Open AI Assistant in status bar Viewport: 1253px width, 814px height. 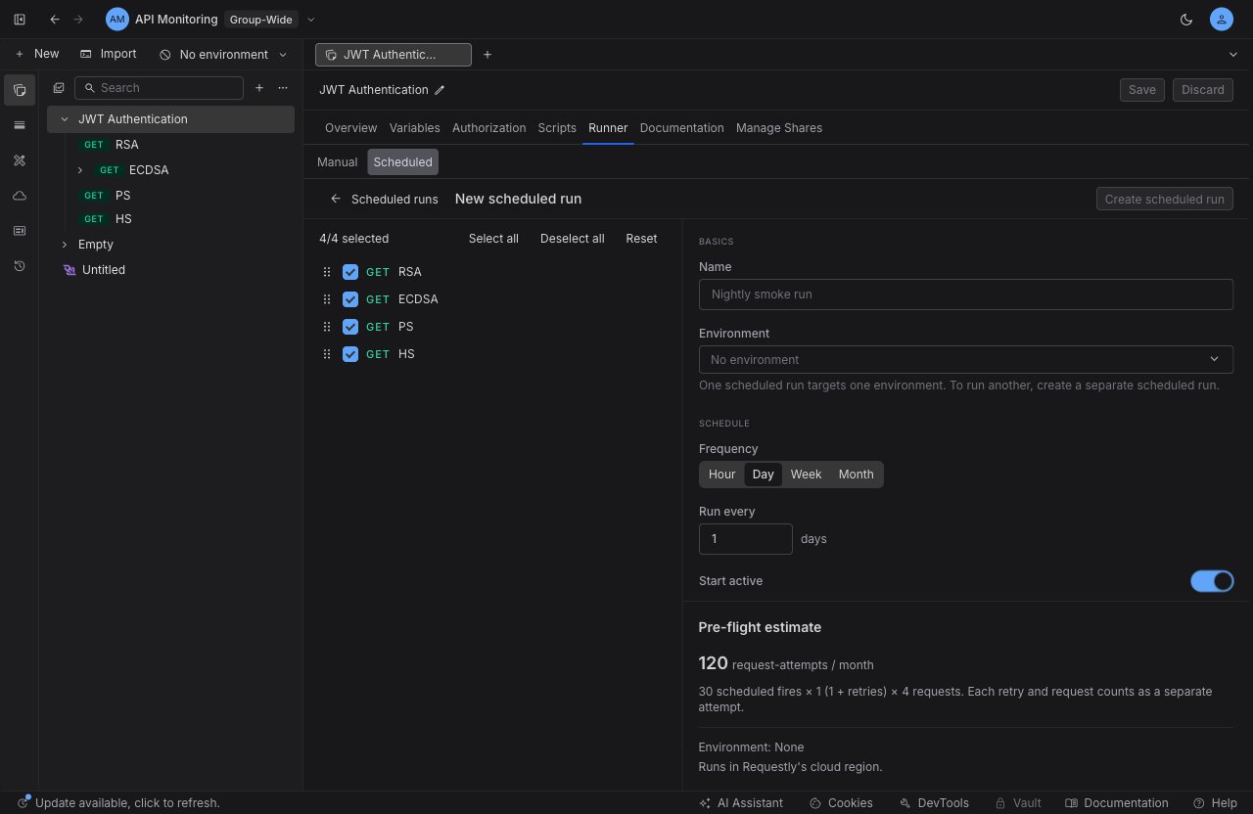point(741,802)
